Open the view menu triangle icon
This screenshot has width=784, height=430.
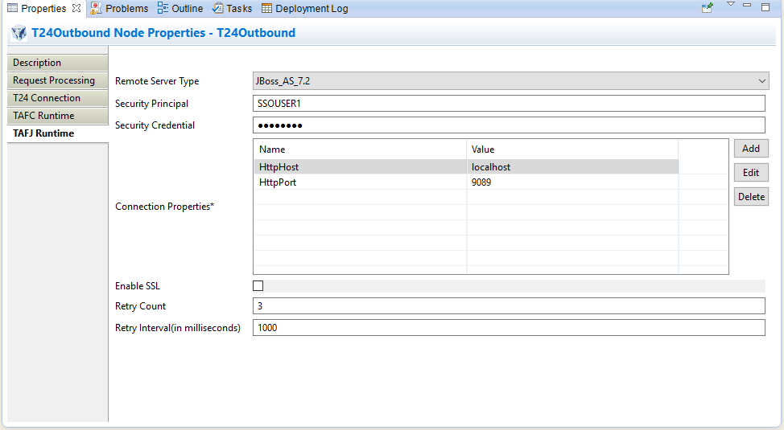coord(731,6)
